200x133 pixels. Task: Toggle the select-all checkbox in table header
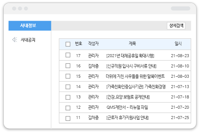pyautogui.click(x=68, y=44)
